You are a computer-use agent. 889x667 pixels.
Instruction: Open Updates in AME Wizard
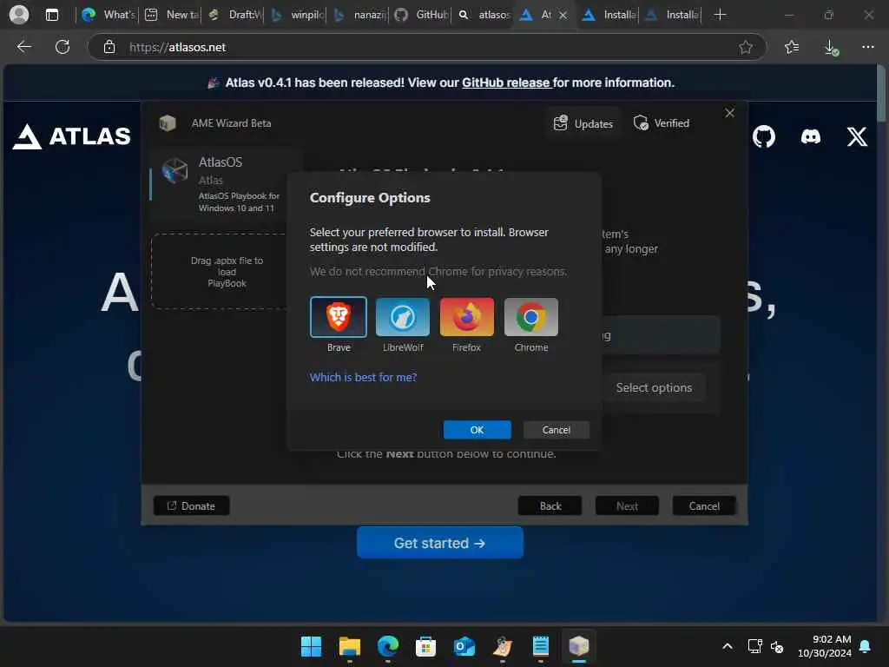click(x=583, y=123)
